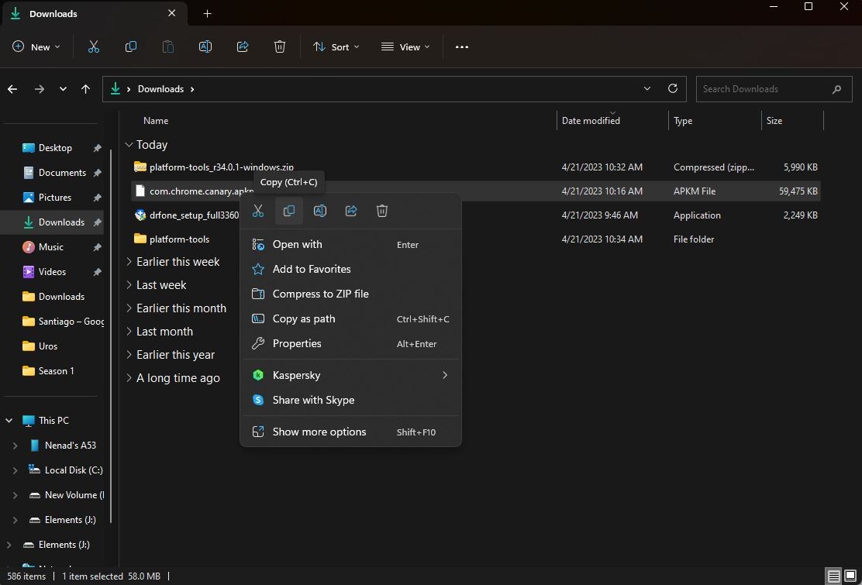Select Copy as path from the context menu
The width and height of the screenshot is (862, 585).
tap(303, 318)
